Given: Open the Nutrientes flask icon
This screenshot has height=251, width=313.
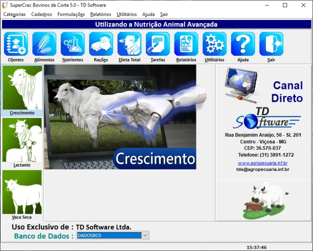Looking at the screenshot, I should point(73,44).
